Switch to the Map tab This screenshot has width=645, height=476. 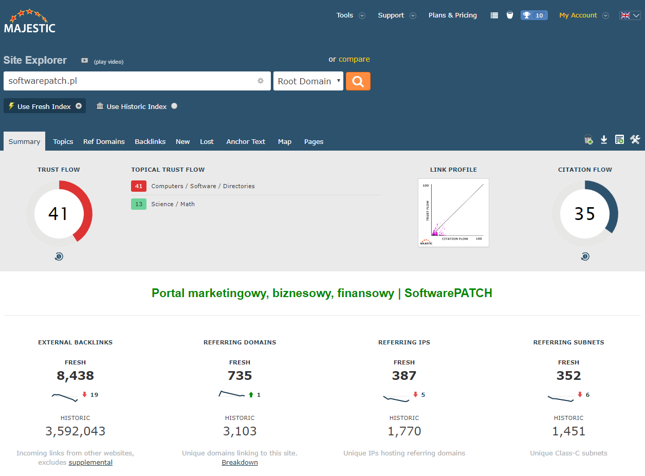pyautogui.click(x=285, y=141)
